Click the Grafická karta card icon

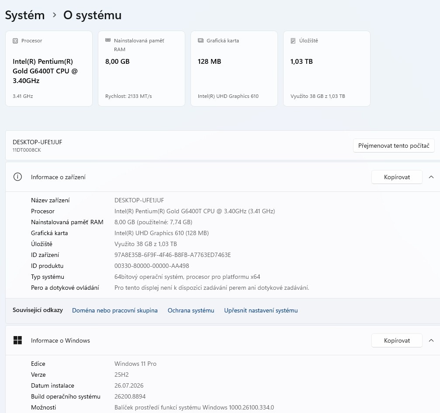(x=201, y=41)
